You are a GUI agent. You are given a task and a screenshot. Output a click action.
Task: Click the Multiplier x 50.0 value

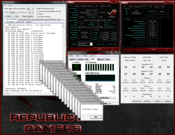[x=84, y=35]
